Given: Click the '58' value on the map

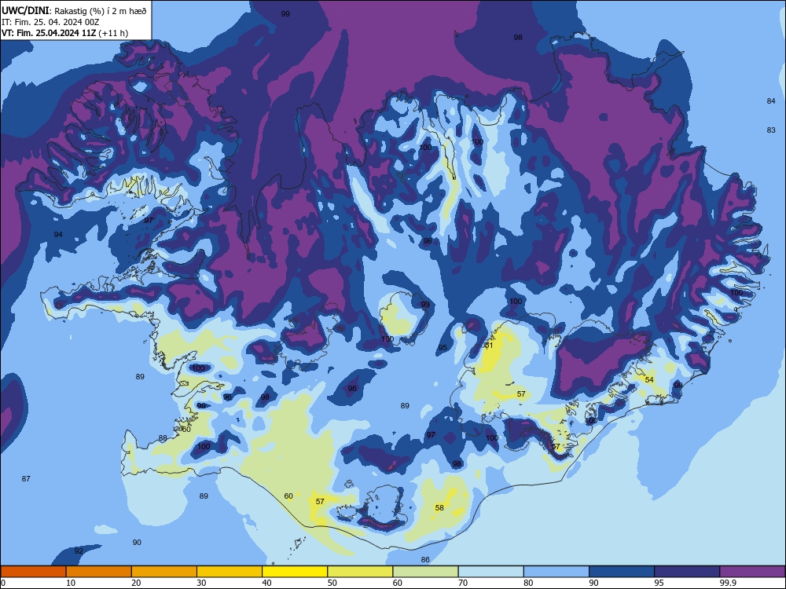Looking at the screenshot, I should 439,508.
